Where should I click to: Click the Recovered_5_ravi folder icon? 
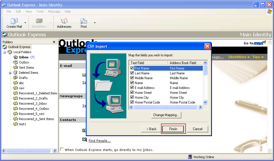tap(15, 114)
